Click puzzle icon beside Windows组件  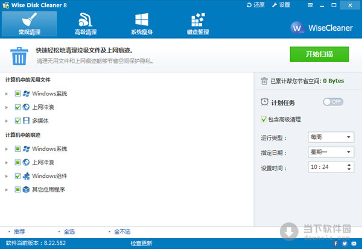pos(26,176)
